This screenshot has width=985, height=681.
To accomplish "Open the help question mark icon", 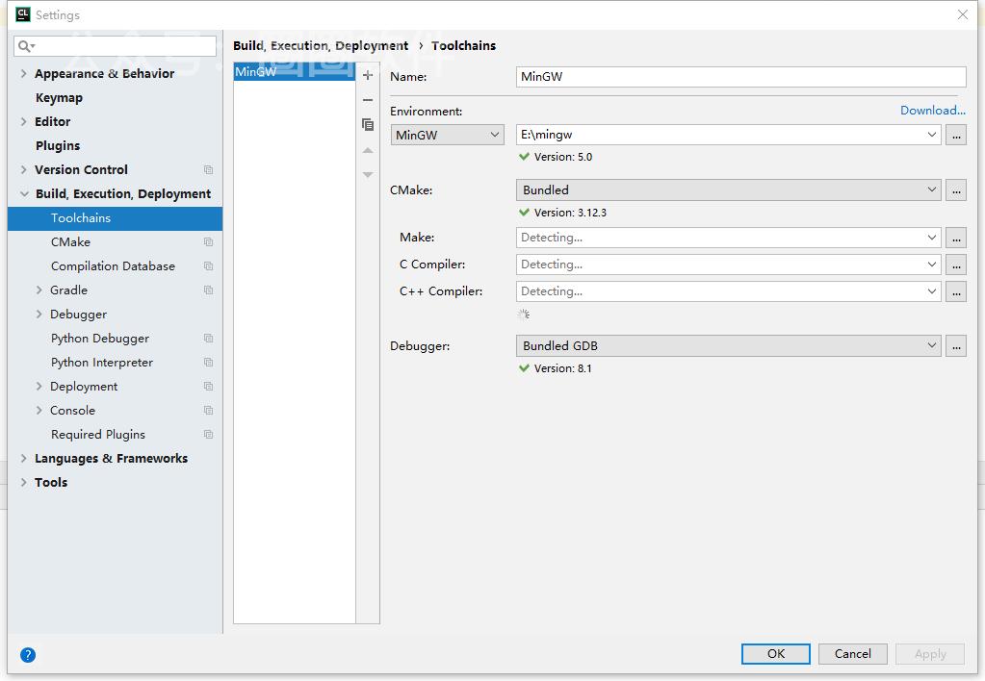I will tap(28, 655).
